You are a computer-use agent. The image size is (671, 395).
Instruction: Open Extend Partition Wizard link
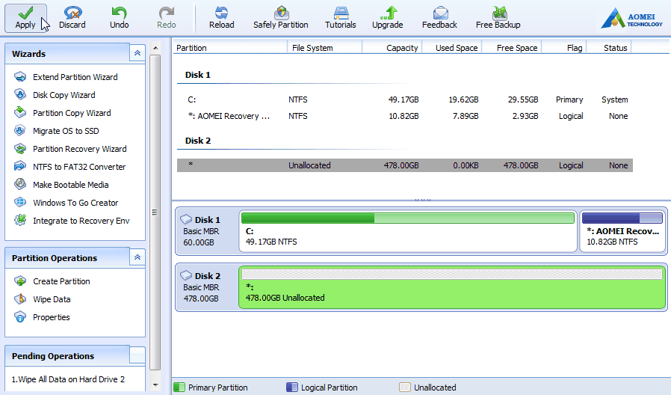coord(75,77)
